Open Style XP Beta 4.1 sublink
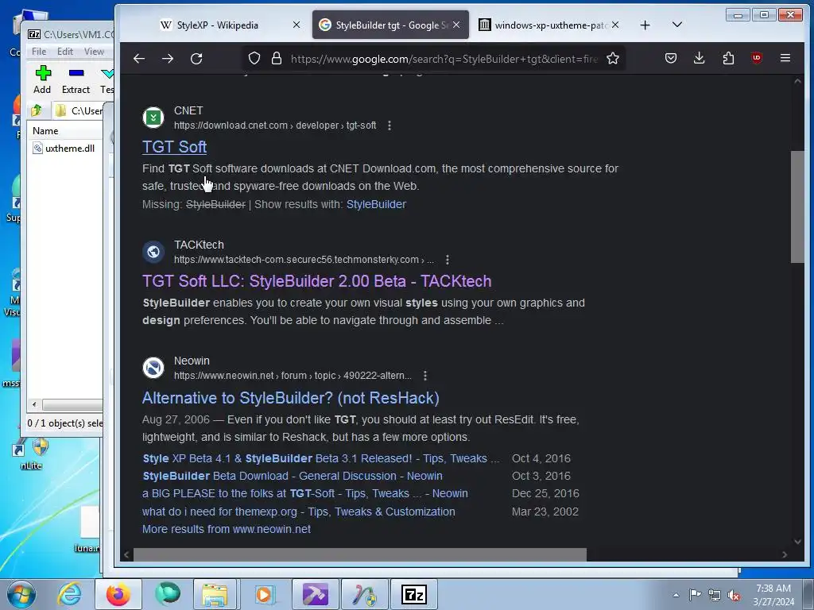The height and width of the screenshot is (610, 814). (x=321, y=458)
